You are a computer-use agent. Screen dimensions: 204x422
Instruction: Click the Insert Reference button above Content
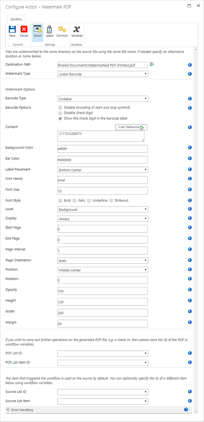(x=131, y=127)
